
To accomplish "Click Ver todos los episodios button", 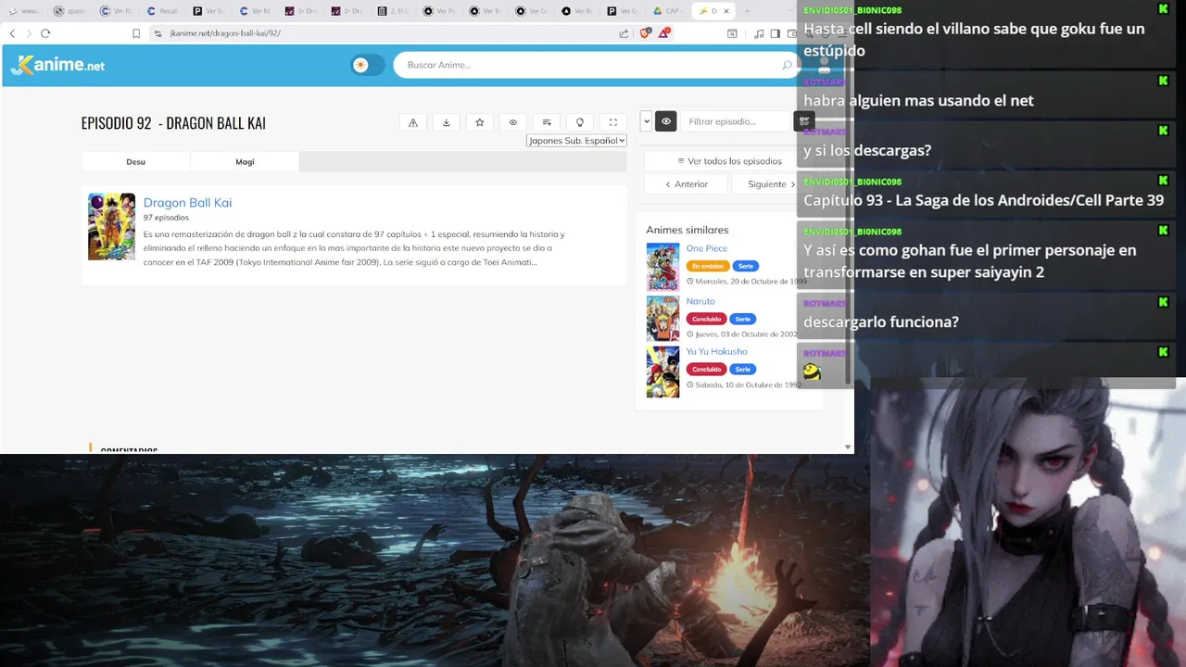I will coord(729,161).
